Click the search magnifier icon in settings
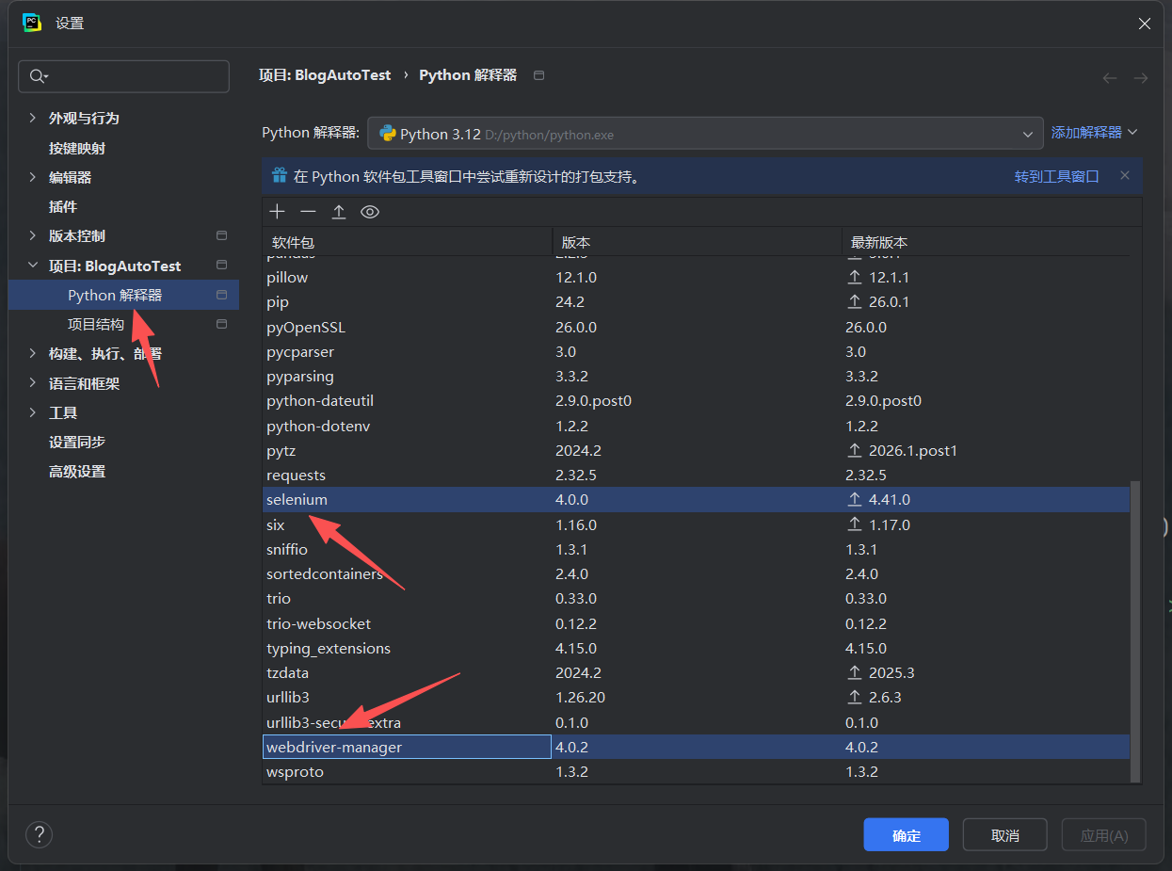This screenshot has height=871, width=1172. coord(39,76)
